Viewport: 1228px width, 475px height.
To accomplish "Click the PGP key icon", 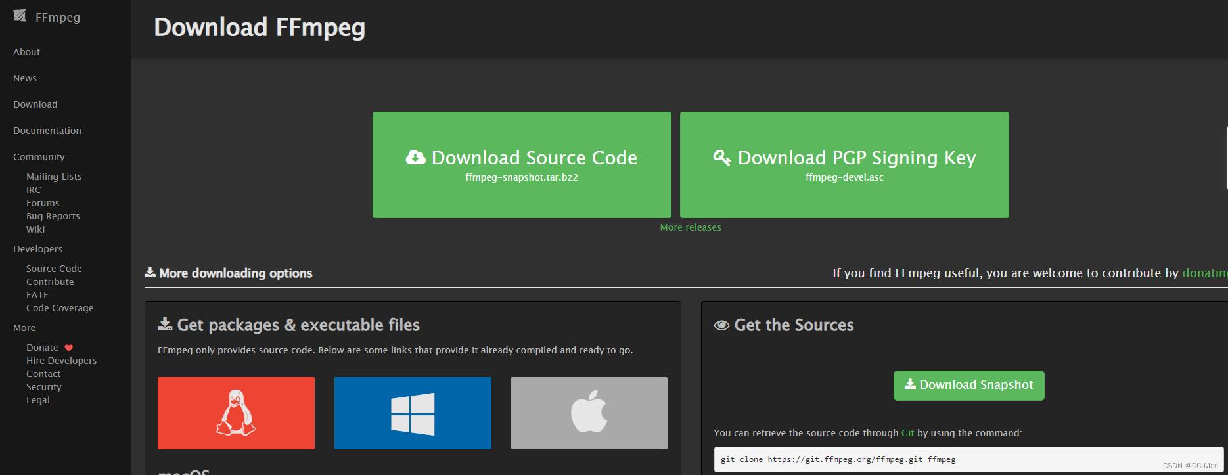I will point(722,158).
